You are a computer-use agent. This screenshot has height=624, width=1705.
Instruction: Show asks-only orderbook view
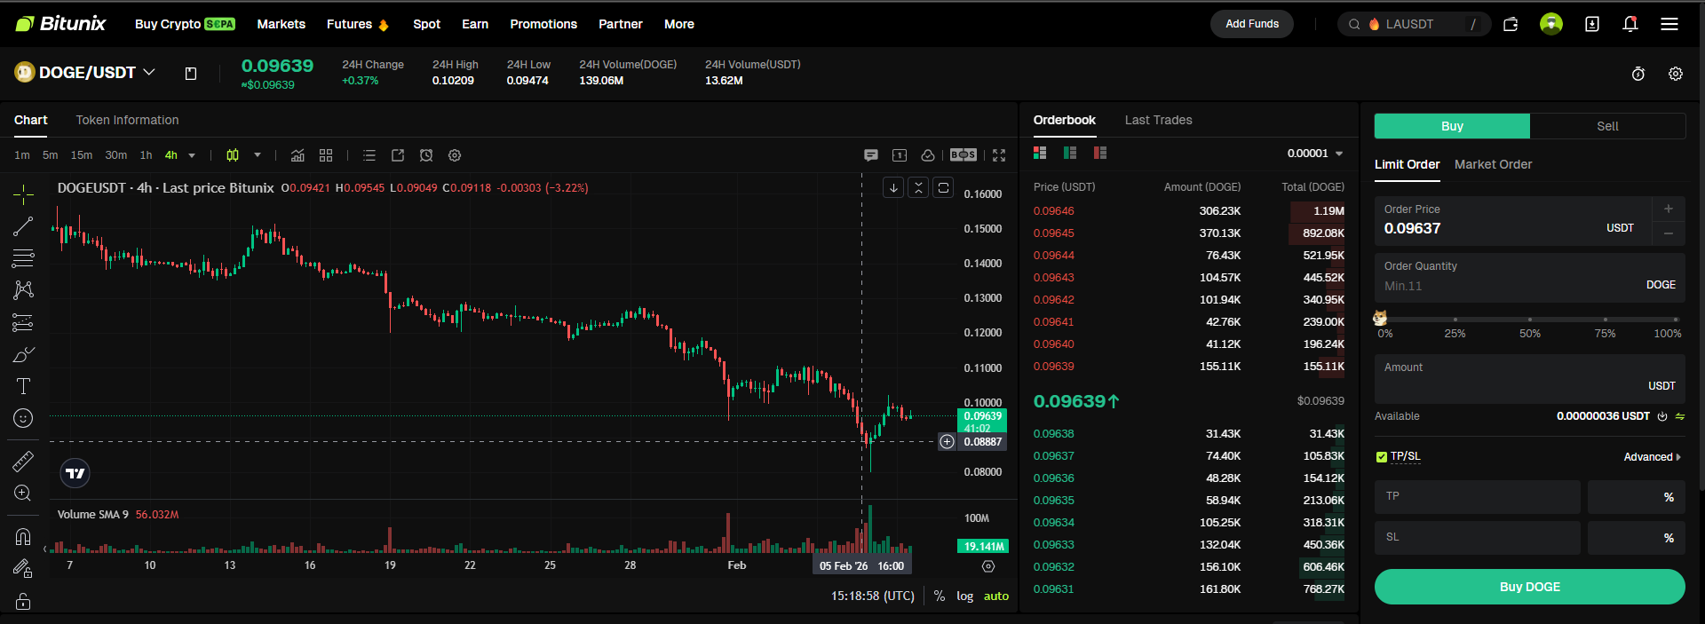(x=1100, y=153)
